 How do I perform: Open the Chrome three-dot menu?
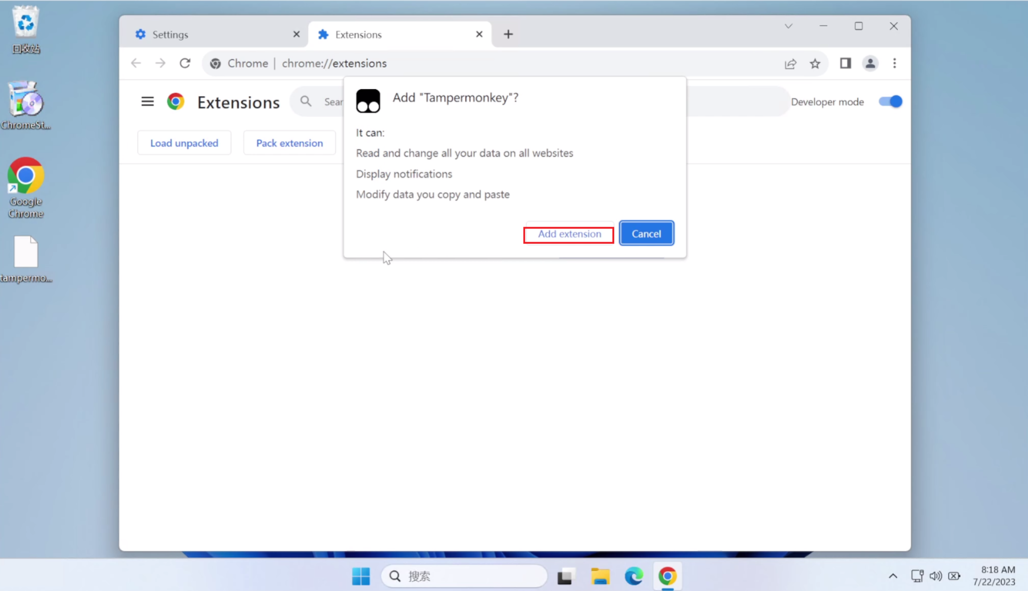point(895,63)
